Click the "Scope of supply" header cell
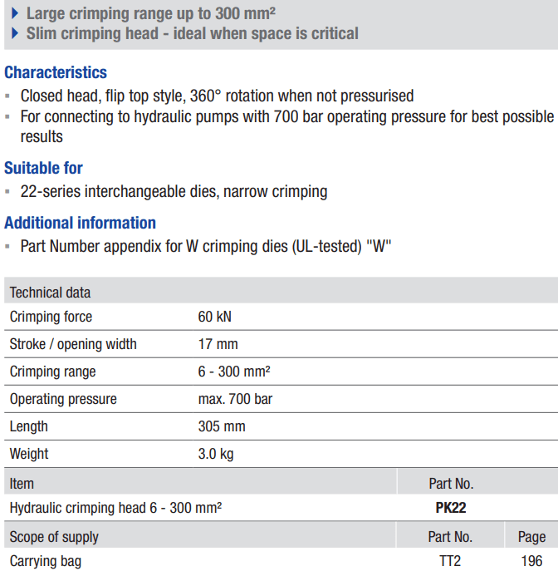This screenshot has height=571, width=558. coord(54,537)
